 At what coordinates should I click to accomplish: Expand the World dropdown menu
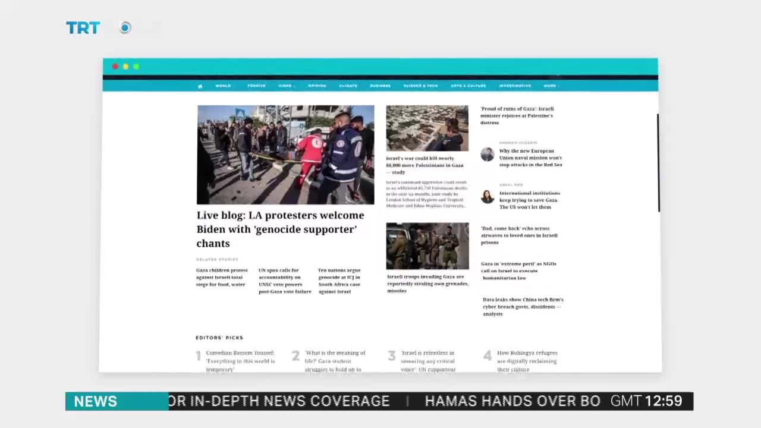[x=224, y=86]
